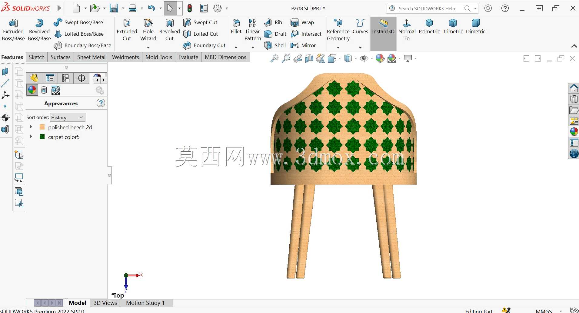This screenshot has height=313, width=579.
Task: Open the 3D Views tab
Action: click(x=105, y=303)
